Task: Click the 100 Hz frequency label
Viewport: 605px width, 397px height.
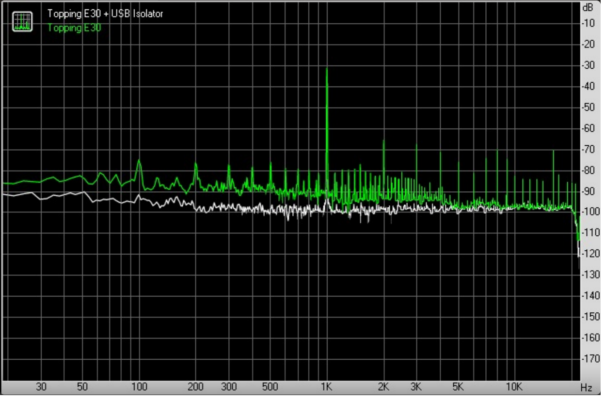Action: pyautogui.click(x=139, y=387)
